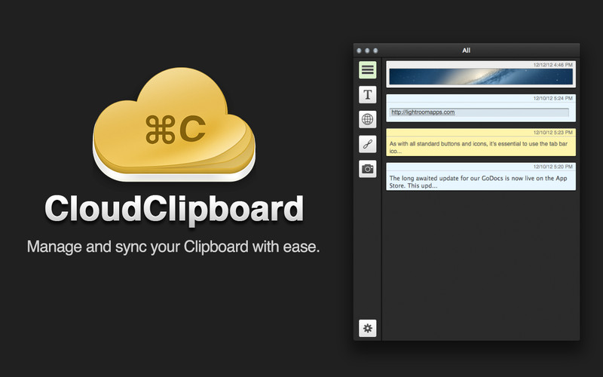
Task: Open the link filter chain icon
Action: pyautogui.click(x=368, y=144)
